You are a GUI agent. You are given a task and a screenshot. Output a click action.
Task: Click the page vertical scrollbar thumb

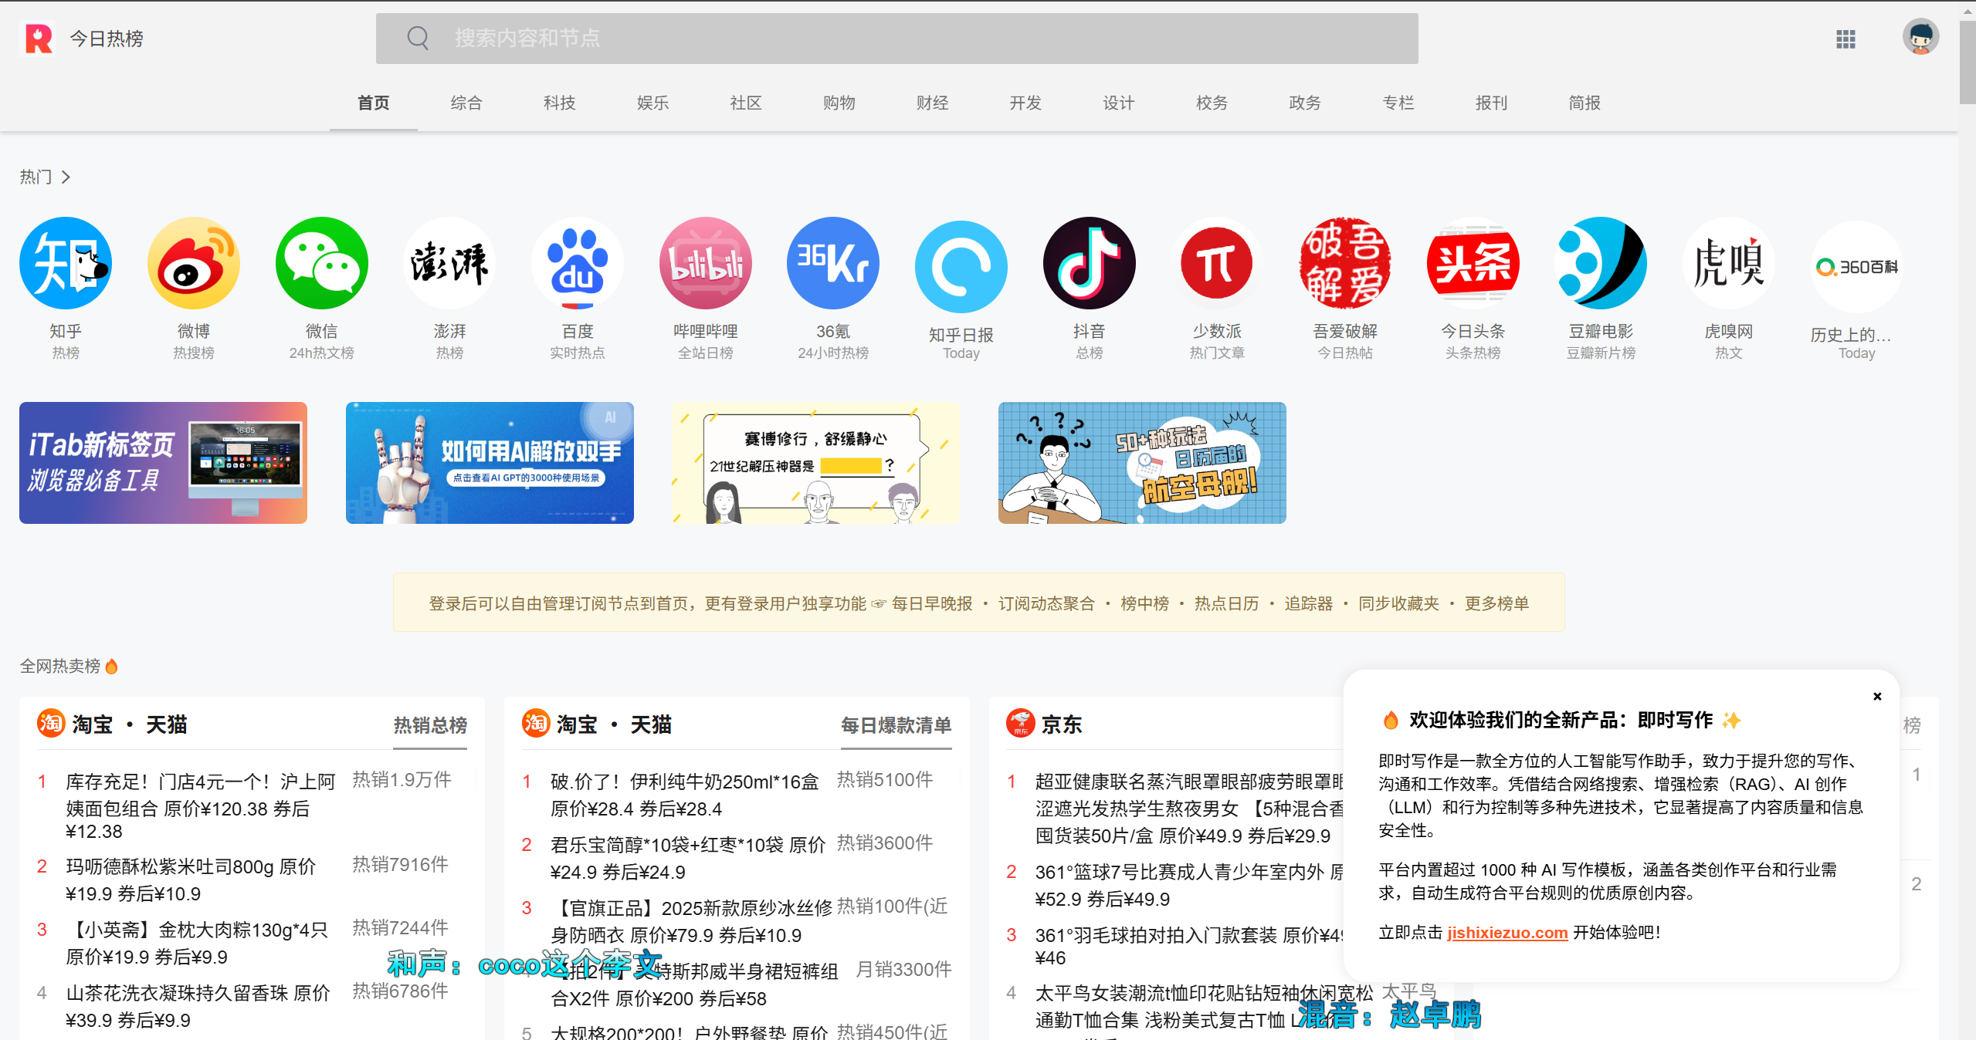[x=1967, y=62]
